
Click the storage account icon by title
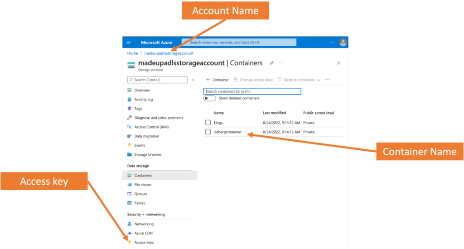pyautogui.click(x=131, y=65)
